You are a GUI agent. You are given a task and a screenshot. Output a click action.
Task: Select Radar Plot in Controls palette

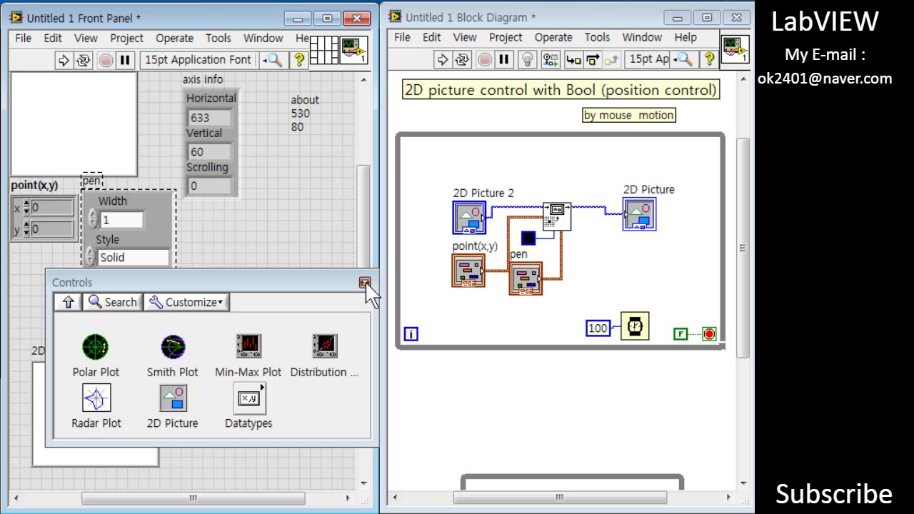[96, 406]
